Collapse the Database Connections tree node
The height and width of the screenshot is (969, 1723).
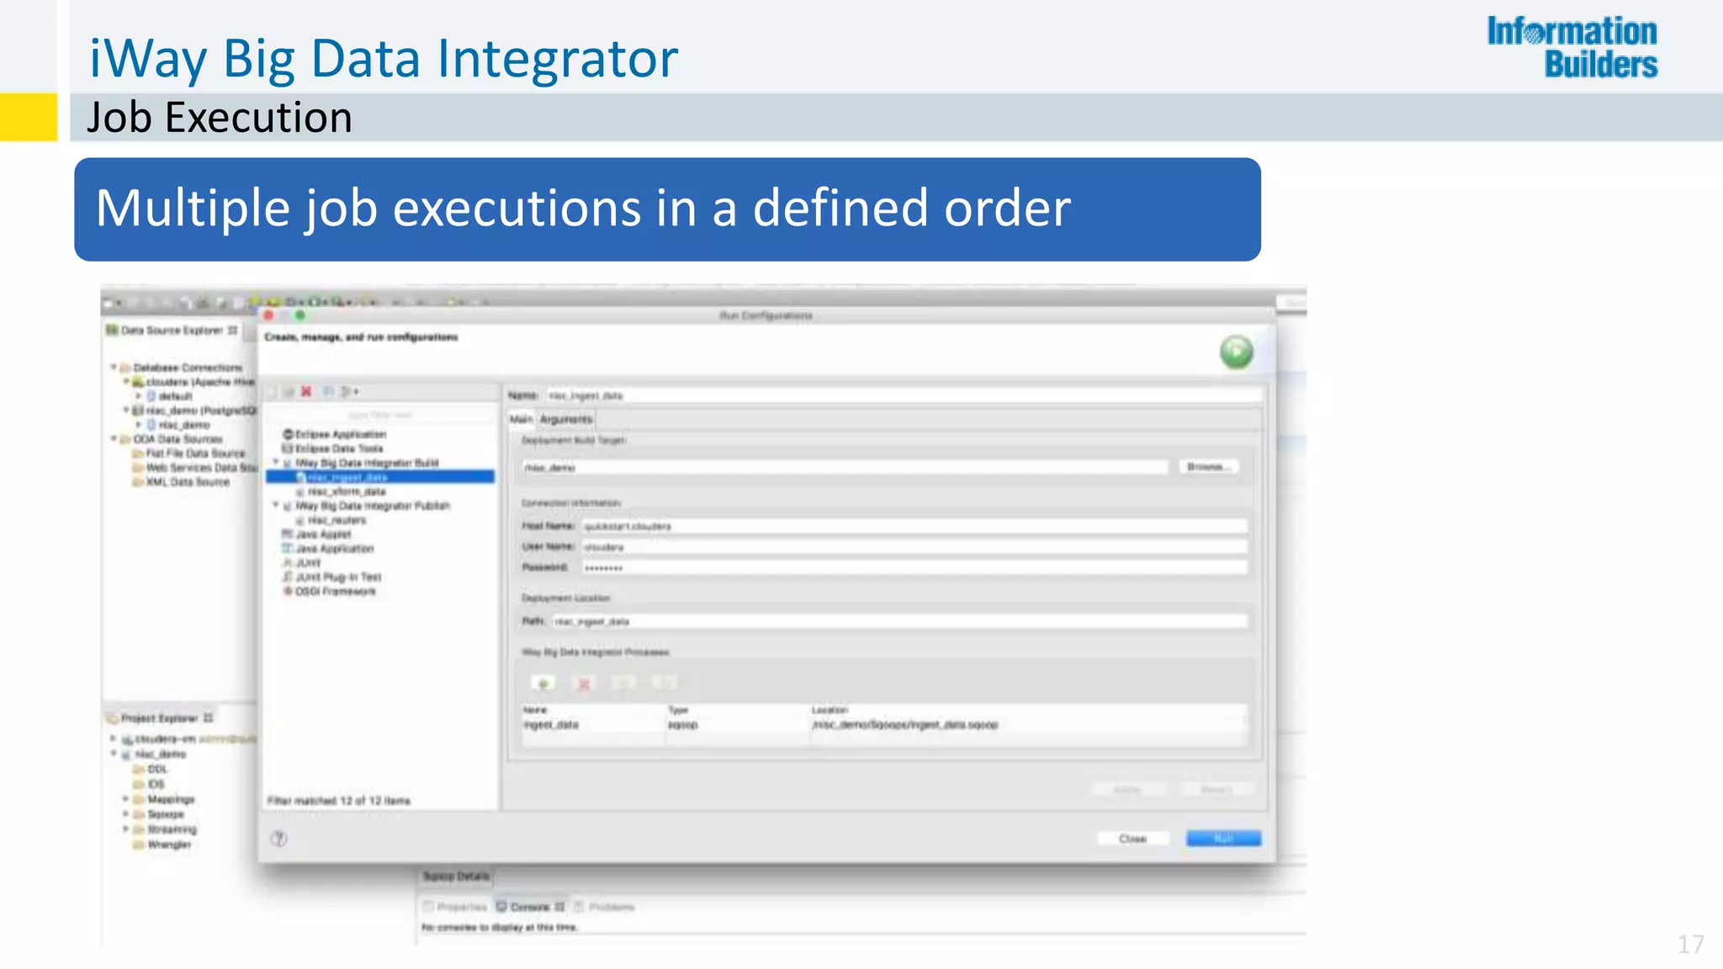point(114,368)
